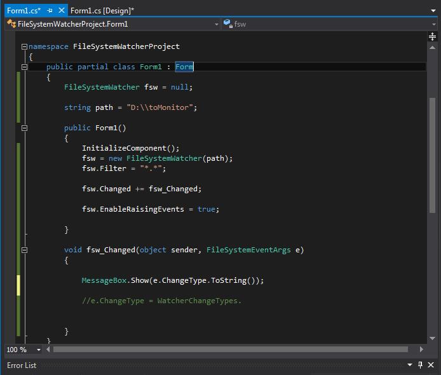Screen dimensions: 441x375
Task: Click the field icon beside fsw
Action: pyautogui.click(x=228, y=24)
